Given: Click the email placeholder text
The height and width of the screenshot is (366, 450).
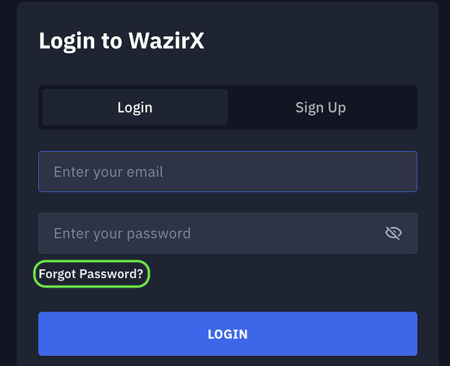Looking at the screenshot, I should coord(108,172).
